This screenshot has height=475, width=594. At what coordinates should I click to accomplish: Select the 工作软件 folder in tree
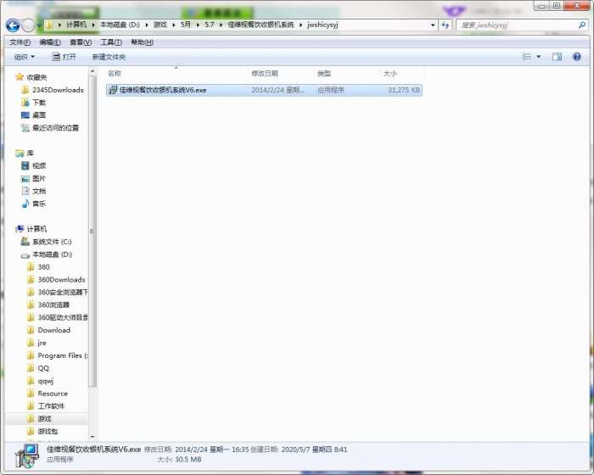tap(51, 406)
